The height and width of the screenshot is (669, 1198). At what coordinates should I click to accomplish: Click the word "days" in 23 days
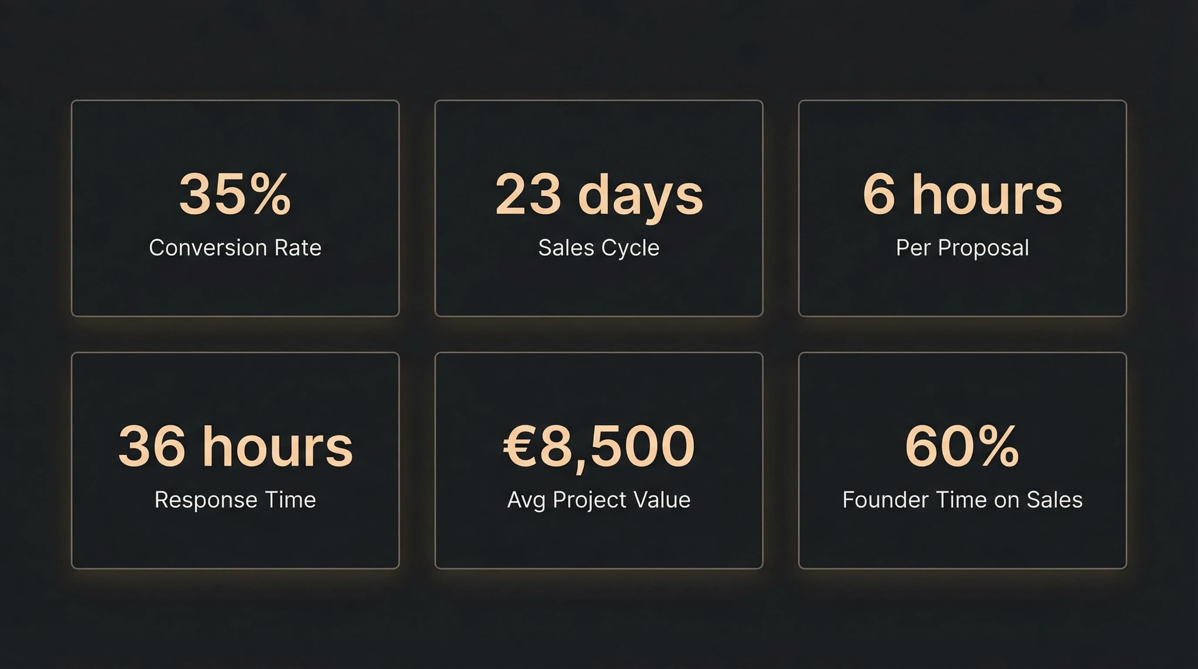coord(640,196)
